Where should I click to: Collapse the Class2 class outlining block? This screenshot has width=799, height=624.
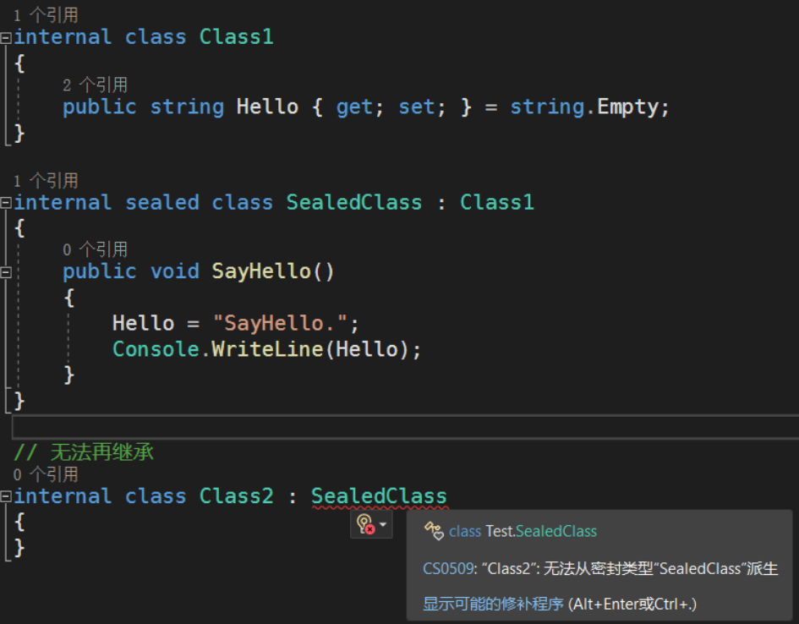tap(7, 497)
